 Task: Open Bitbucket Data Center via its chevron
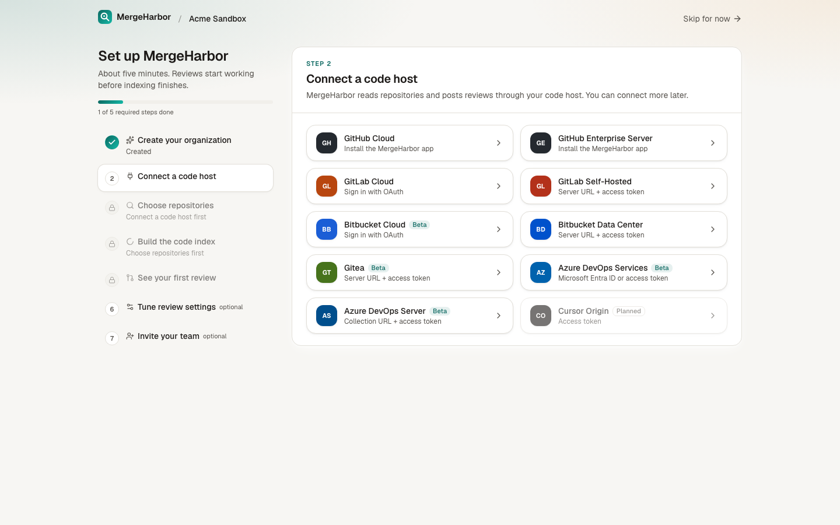(x=713, y=229)
